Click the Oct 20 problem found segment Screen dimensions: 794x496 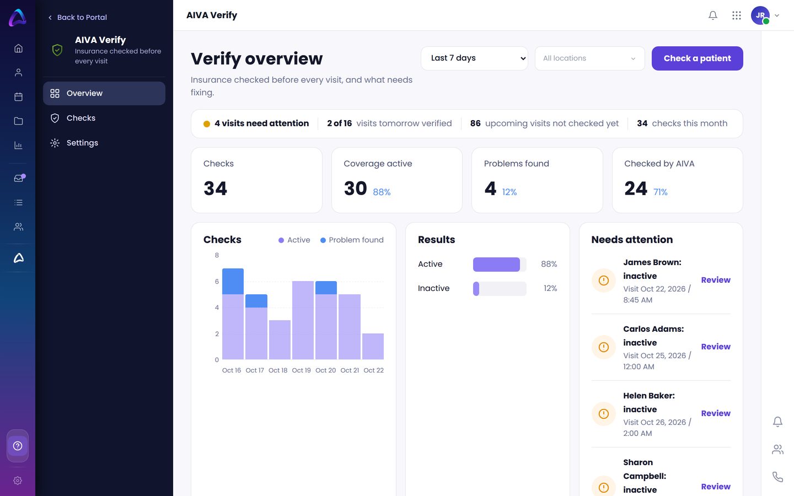pyautogui.click(x=326, y=288)
